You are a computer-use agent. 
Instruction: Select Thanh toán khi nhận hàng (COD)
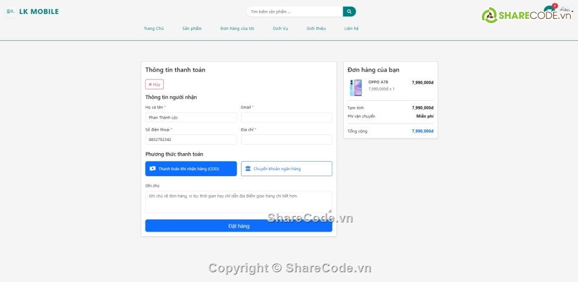point(191,168)
